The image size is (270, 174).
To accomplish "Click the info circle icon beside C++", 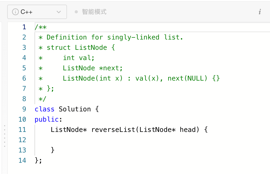I will (15, 12).
